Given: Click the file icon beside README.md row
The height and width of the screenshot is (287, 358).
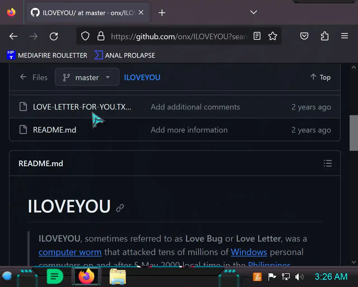Looking at the screenshot, I should point(23,129).
